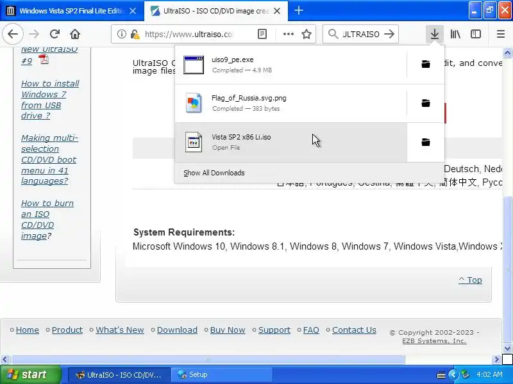Click the vertical scrollbar down arrow

[507, 348]
